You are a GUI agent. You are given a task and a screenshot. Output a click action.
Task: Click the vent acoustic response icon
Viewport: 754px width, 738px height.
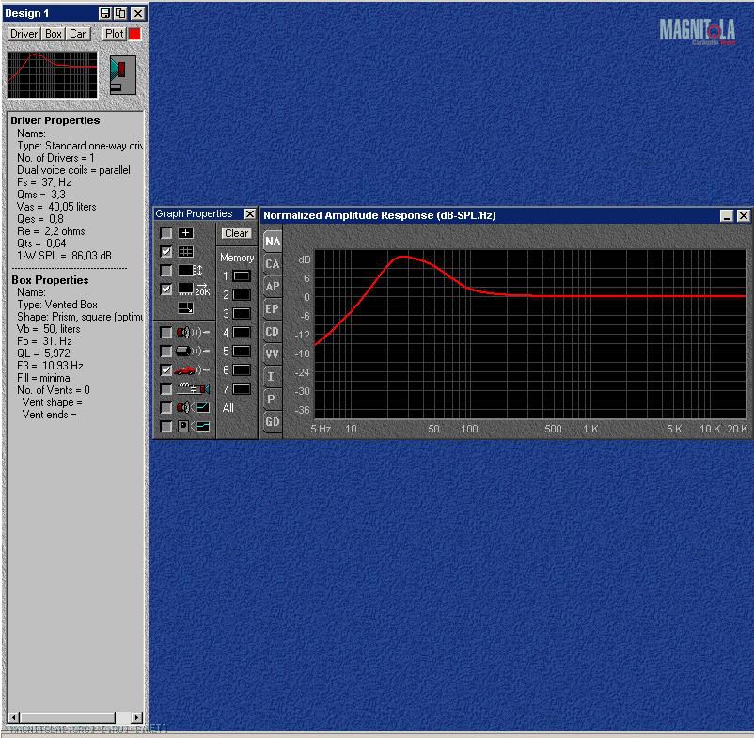point(193,351)
